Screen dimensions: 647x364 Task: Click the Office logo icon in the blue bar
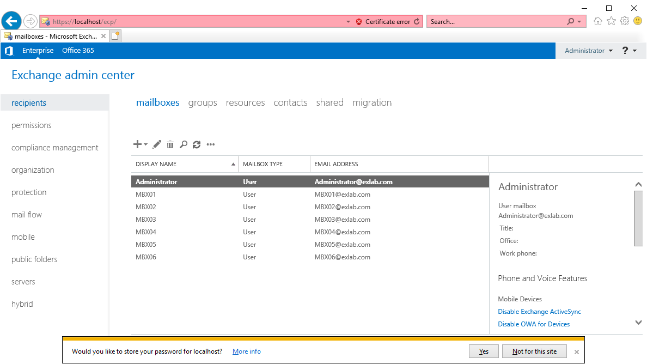pyautogui.click(x=9, y=50)
